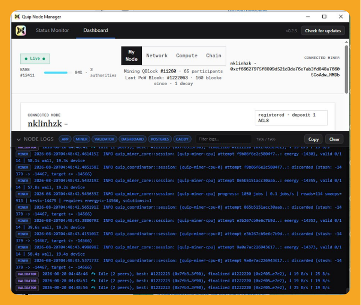The height and width of the screenshot is (305, 361).
Task: Toggle the VALIDATOR log filter
Action: click(x=104, y=139)
